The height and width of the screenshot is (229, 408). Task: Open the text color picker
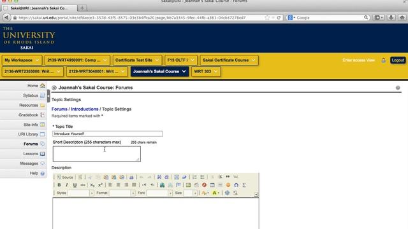coord(205,193)
